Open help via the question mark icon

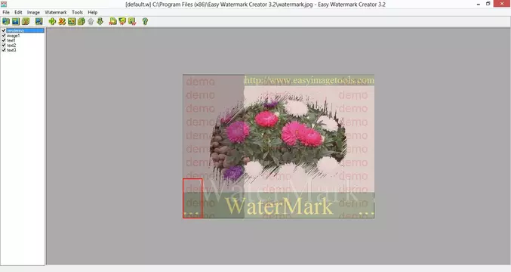click(x=145, y=21)
